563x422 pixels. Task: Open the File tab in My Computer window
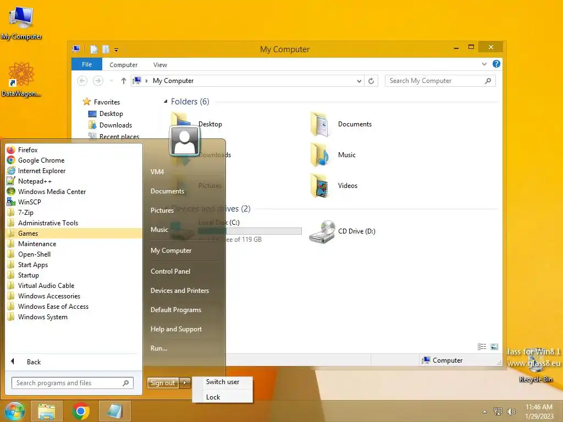pos(87,64)
